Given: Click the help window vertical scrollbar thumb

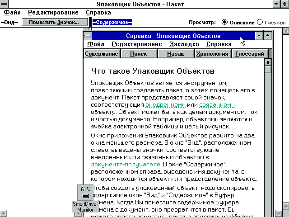Looking at the screenshot, I should (267, 70).
